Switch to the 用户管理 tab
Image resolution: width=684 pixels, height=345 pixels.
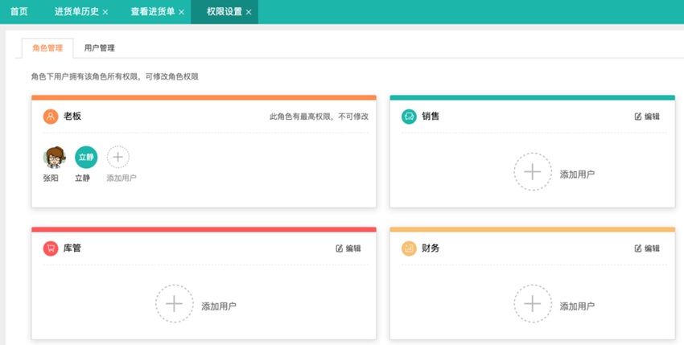click(x=100, y=48)
